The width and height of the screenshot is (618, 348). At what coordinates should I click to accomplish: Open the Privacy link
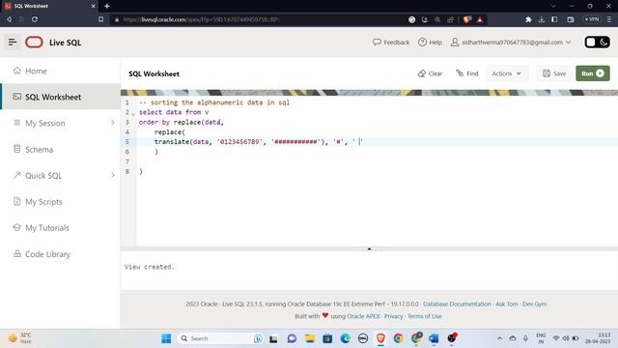pyautogui.click(x=393, y=316)
